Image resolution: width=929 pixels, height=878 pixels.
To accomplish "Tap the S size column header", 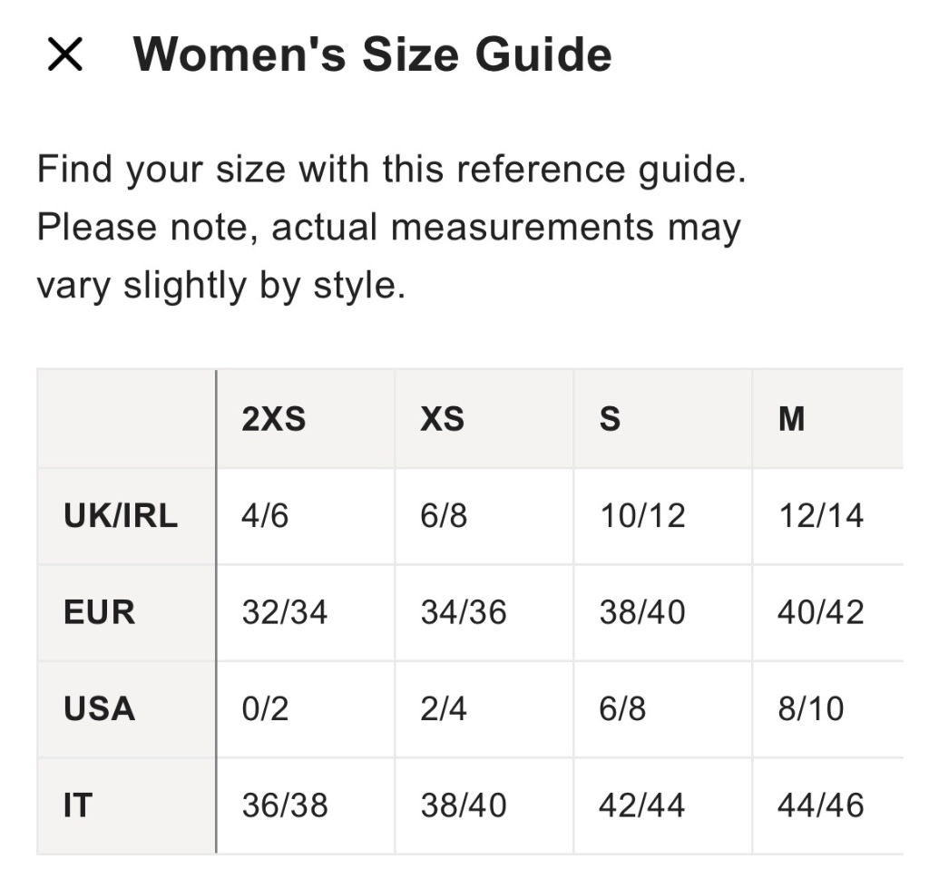I will tap(611, 419).
